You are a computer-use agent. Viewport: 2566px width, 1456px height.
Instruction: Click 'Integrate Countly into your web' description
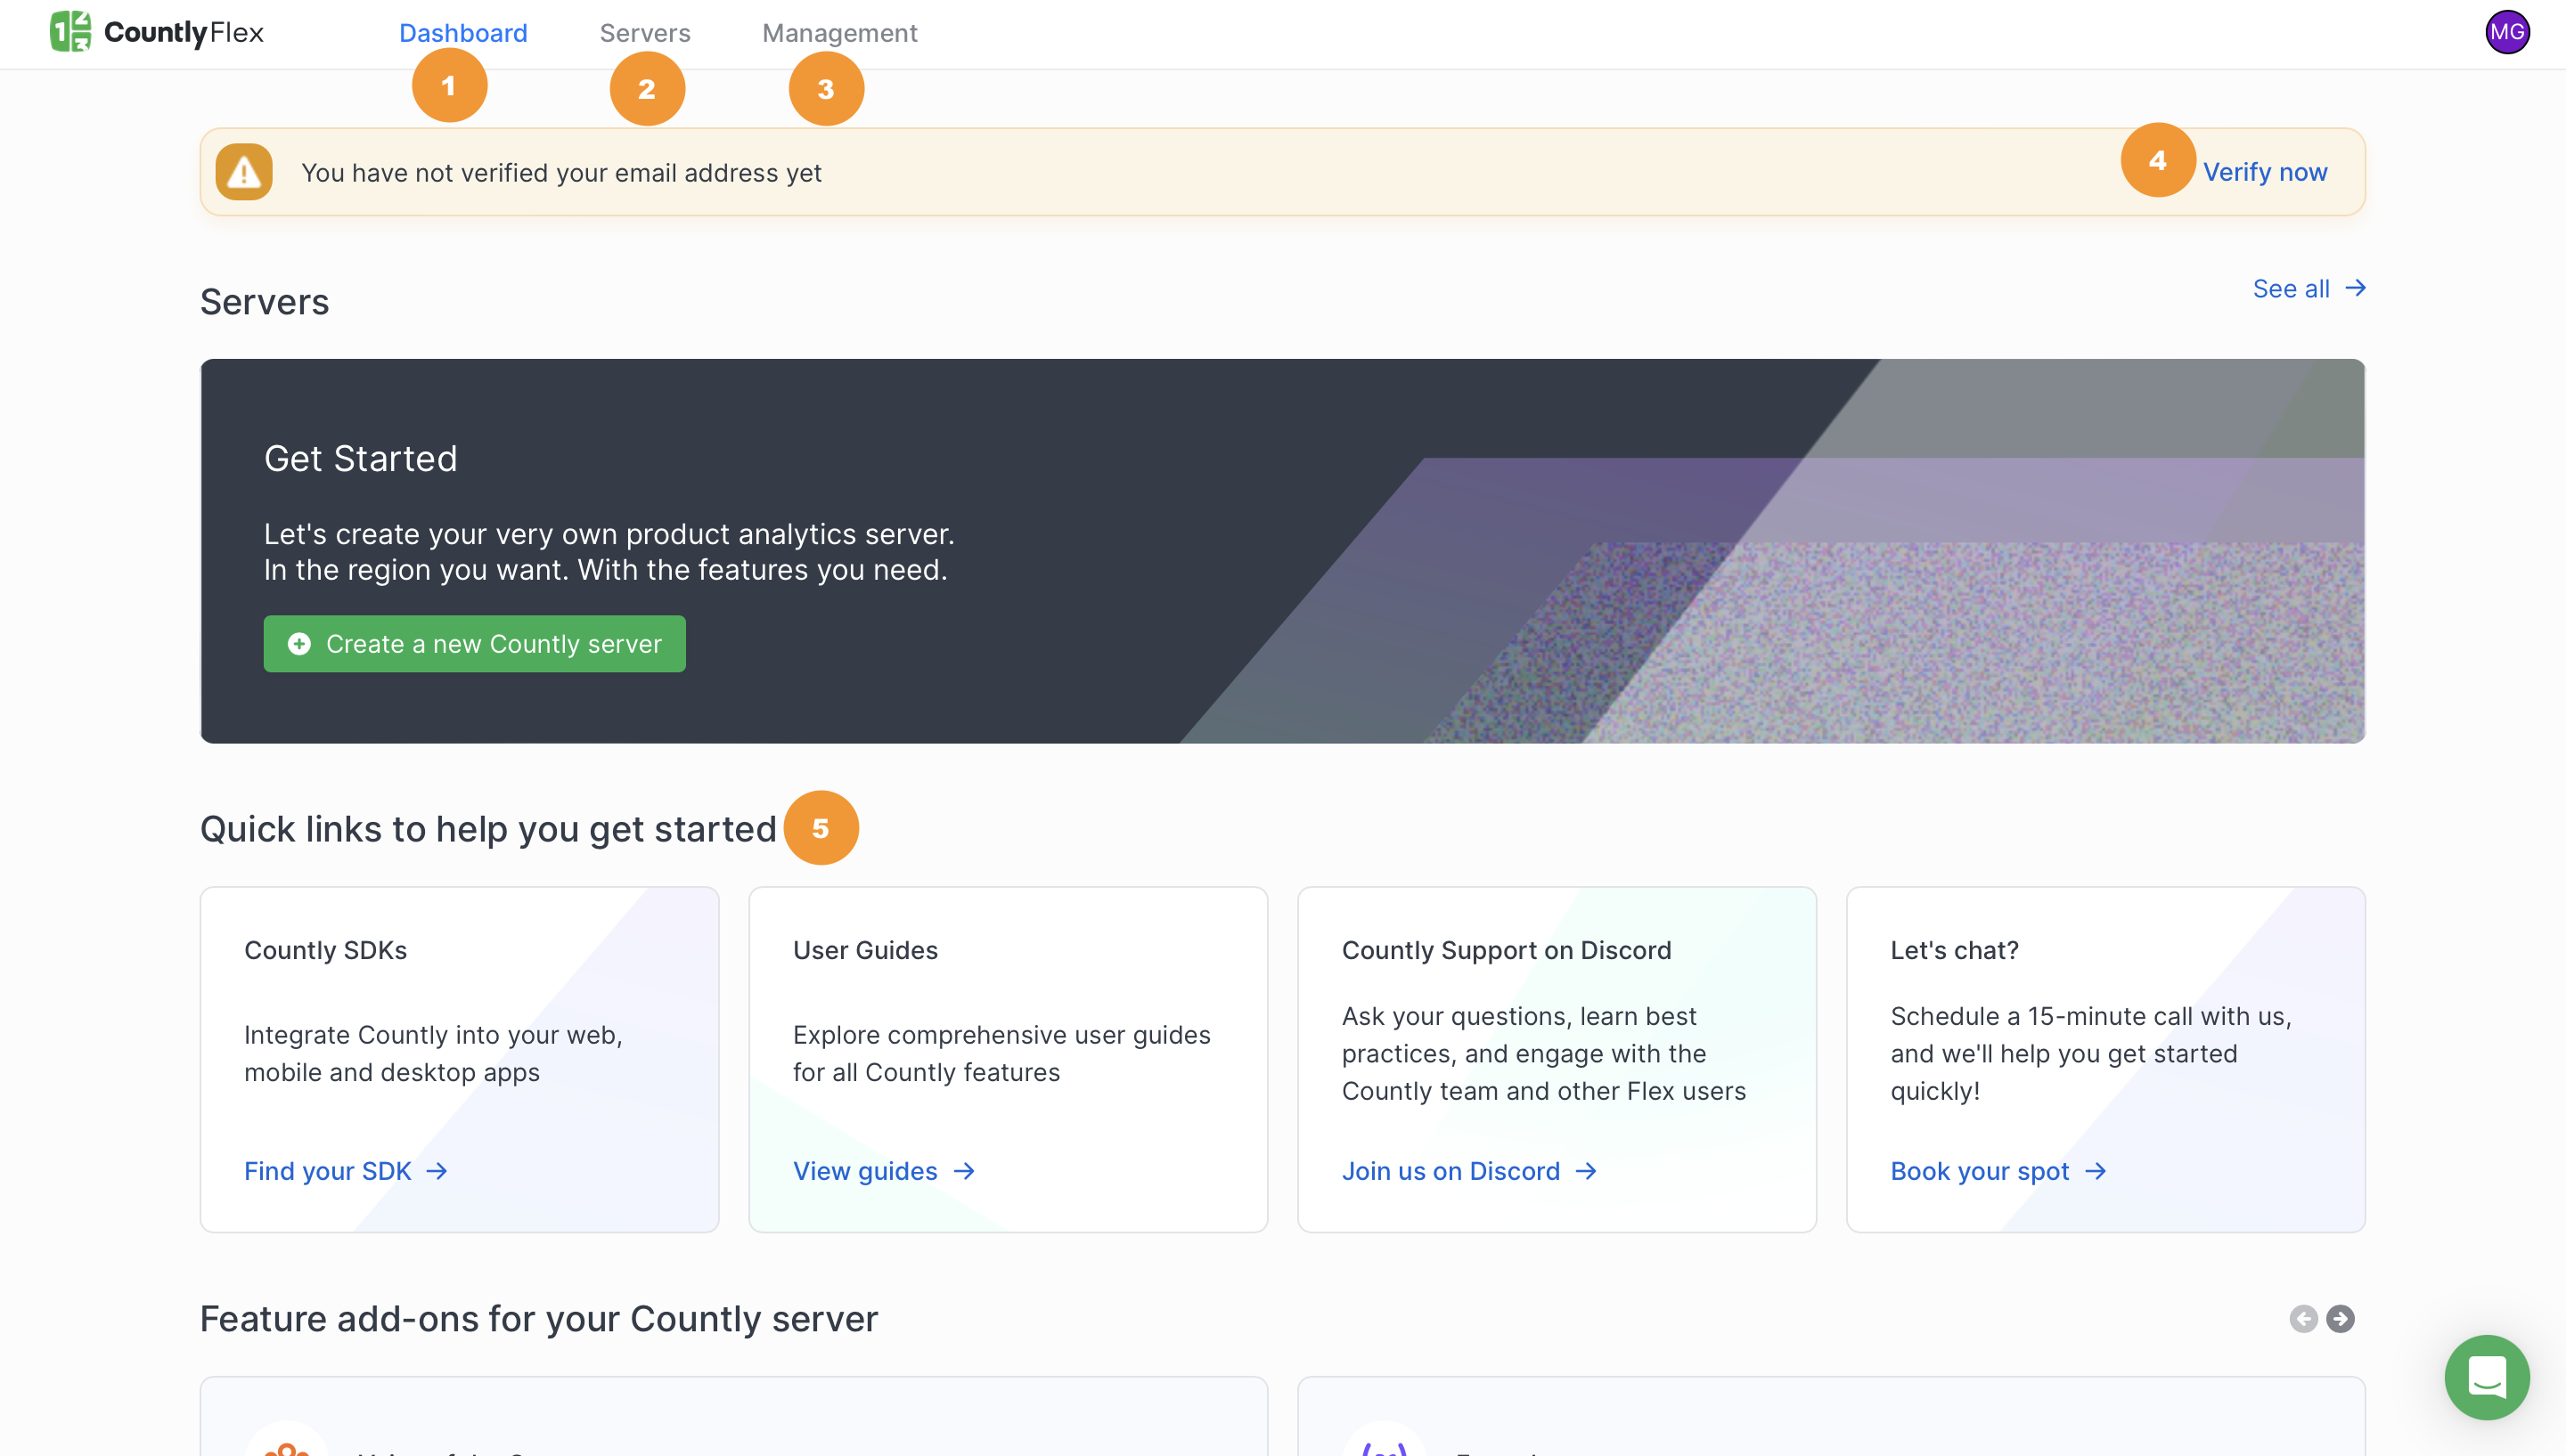point(433,1053)
